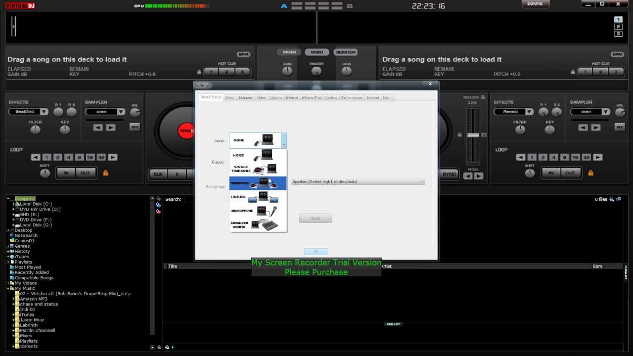
Task: Open the Codecs tab
Action: (x=331, y=97)
